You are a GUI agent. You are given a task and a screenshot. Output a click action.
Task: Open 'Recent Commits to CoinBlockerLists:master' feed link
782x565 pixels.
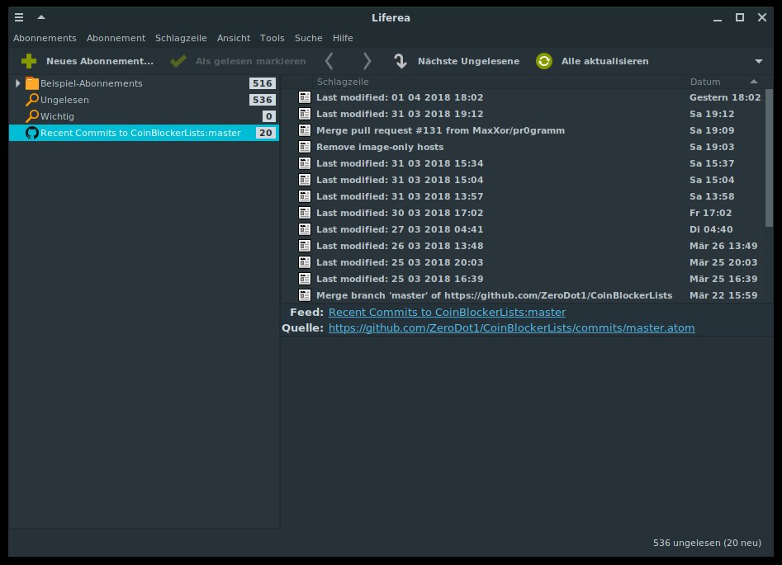coord(447,313)
